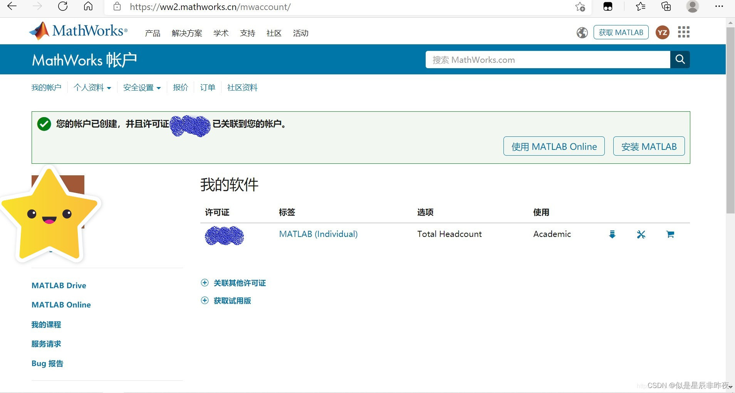Click the 选项 column header
The height and width of the screenshot is (393, 735).
click(425, 212)
